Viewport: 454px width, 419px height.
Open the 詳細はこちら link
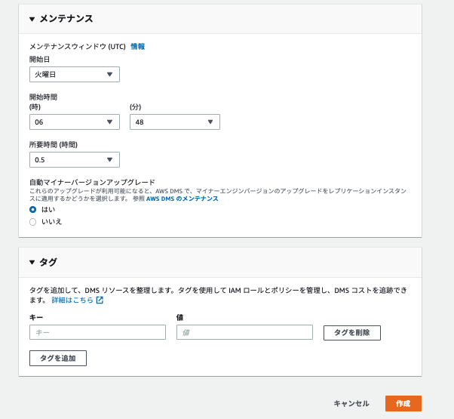coord(72,300)
